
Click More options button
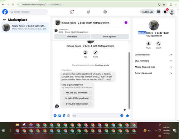(110, 37)
